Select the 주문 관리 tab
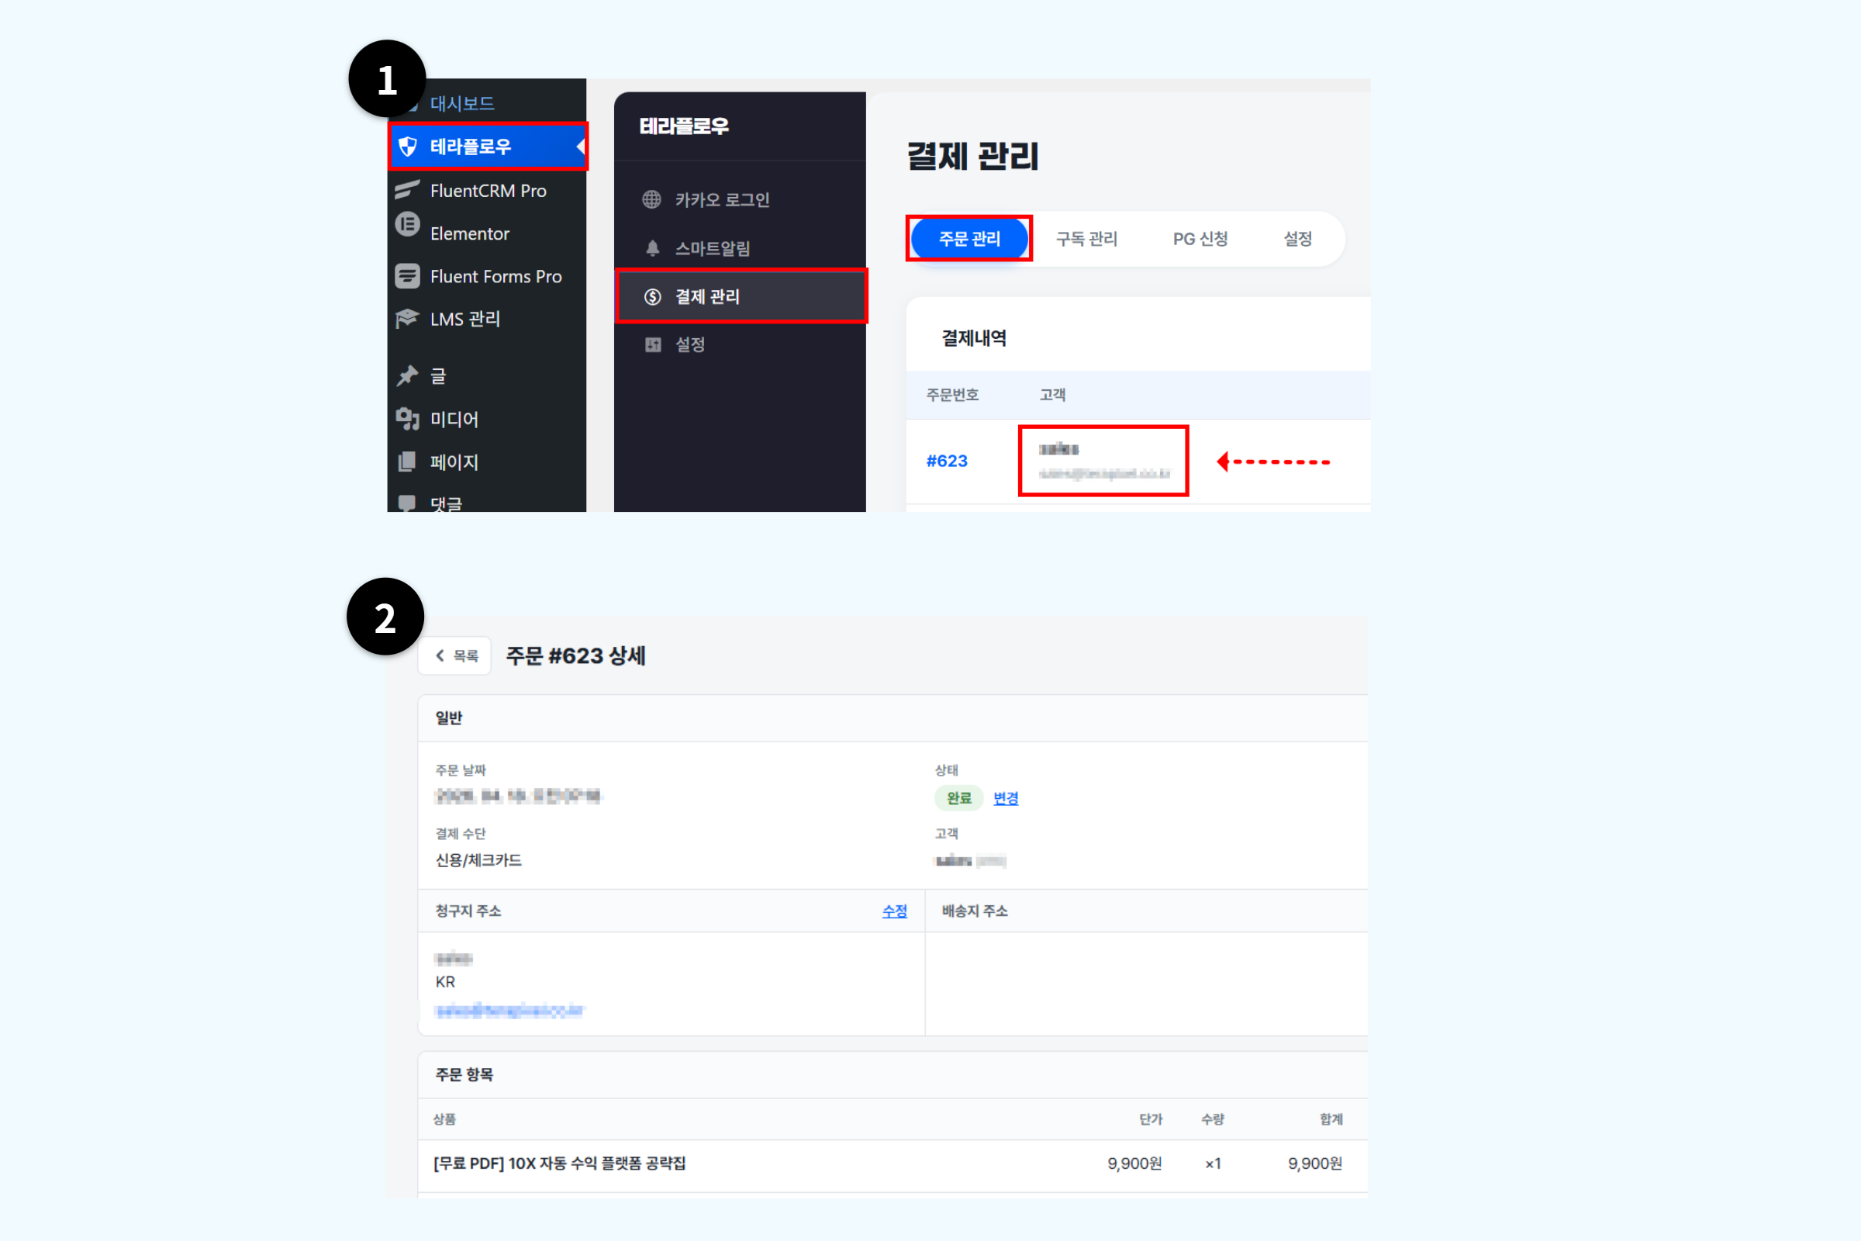 click(969, 238)
